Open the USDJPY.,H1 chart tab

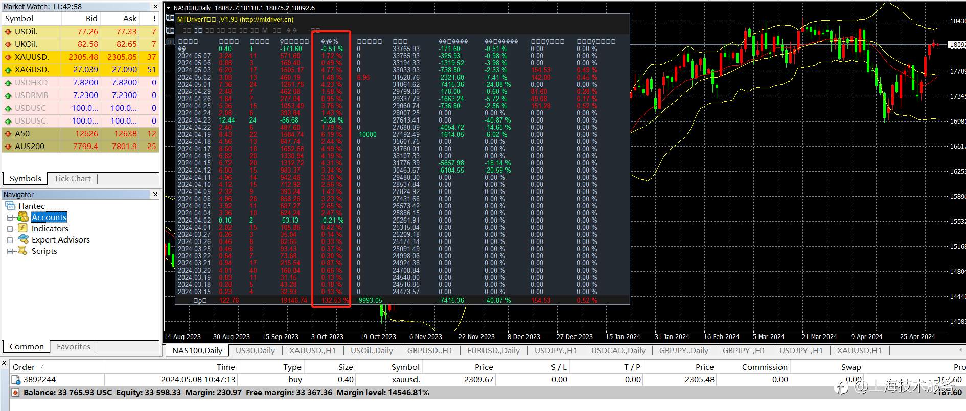(x=556, y=351)
